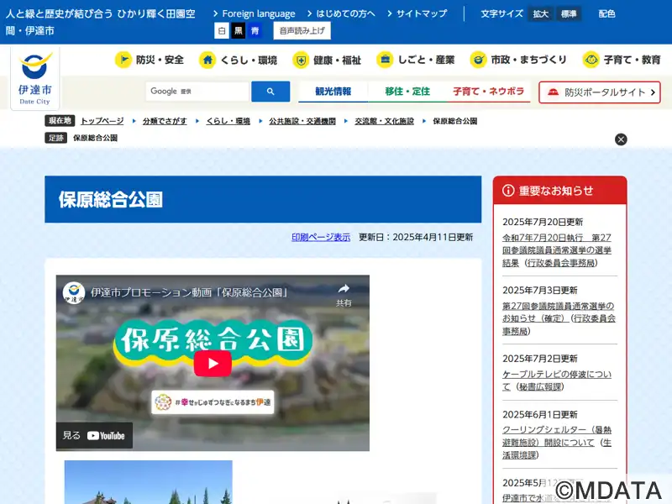Click the 子育て・教育 face icon
The image size is (672, 504).
click(591, 60)
